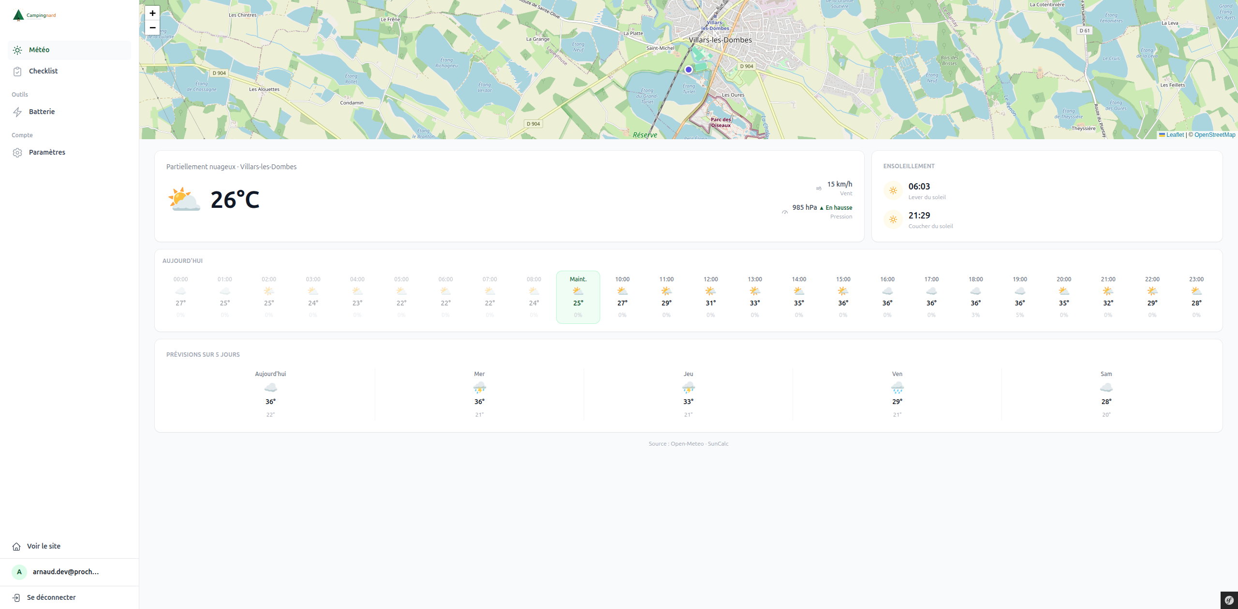The image size is (1238, 609).
Task: Open the OpenStreetMap attribution link
Action: coord(1215,135)
